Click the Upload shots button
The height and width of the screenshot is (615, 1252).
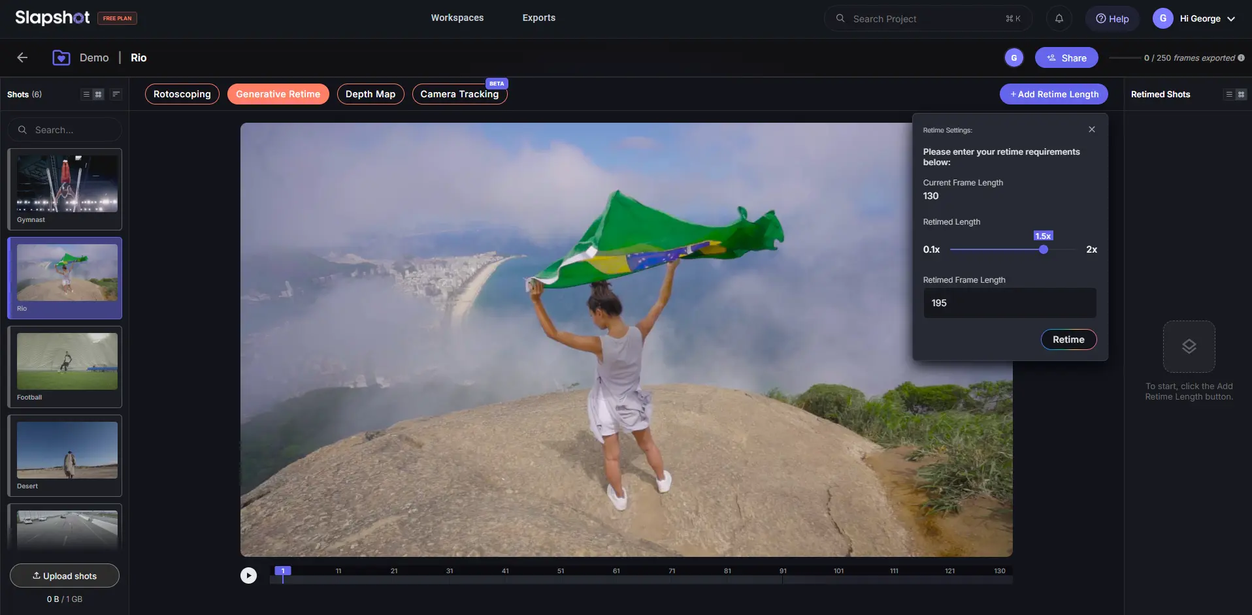(x=65, y=575)
